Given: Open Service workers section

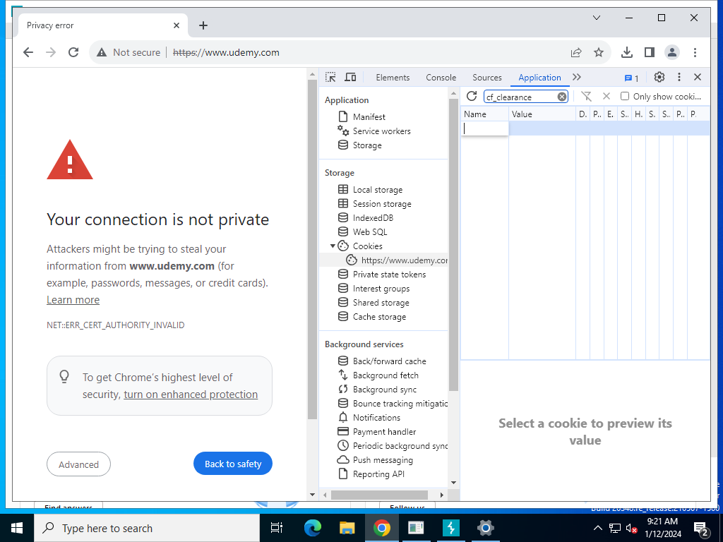Looking at the screenshot, I should tap(381, 131).
